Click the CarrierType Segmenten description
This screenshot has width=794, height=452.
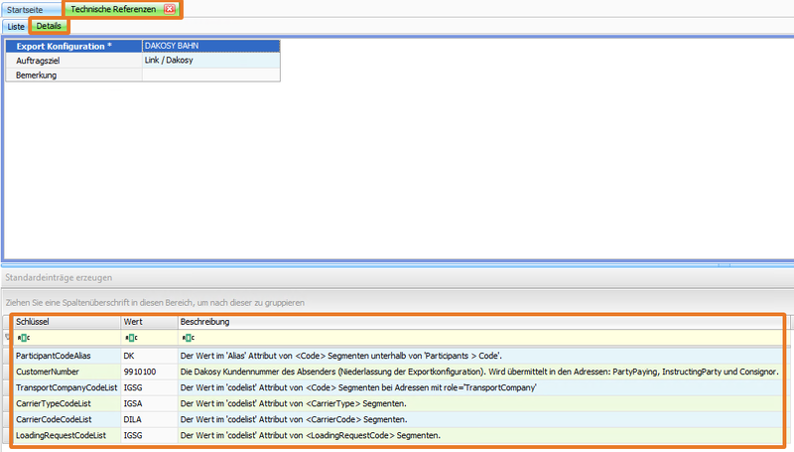[293, 403]
